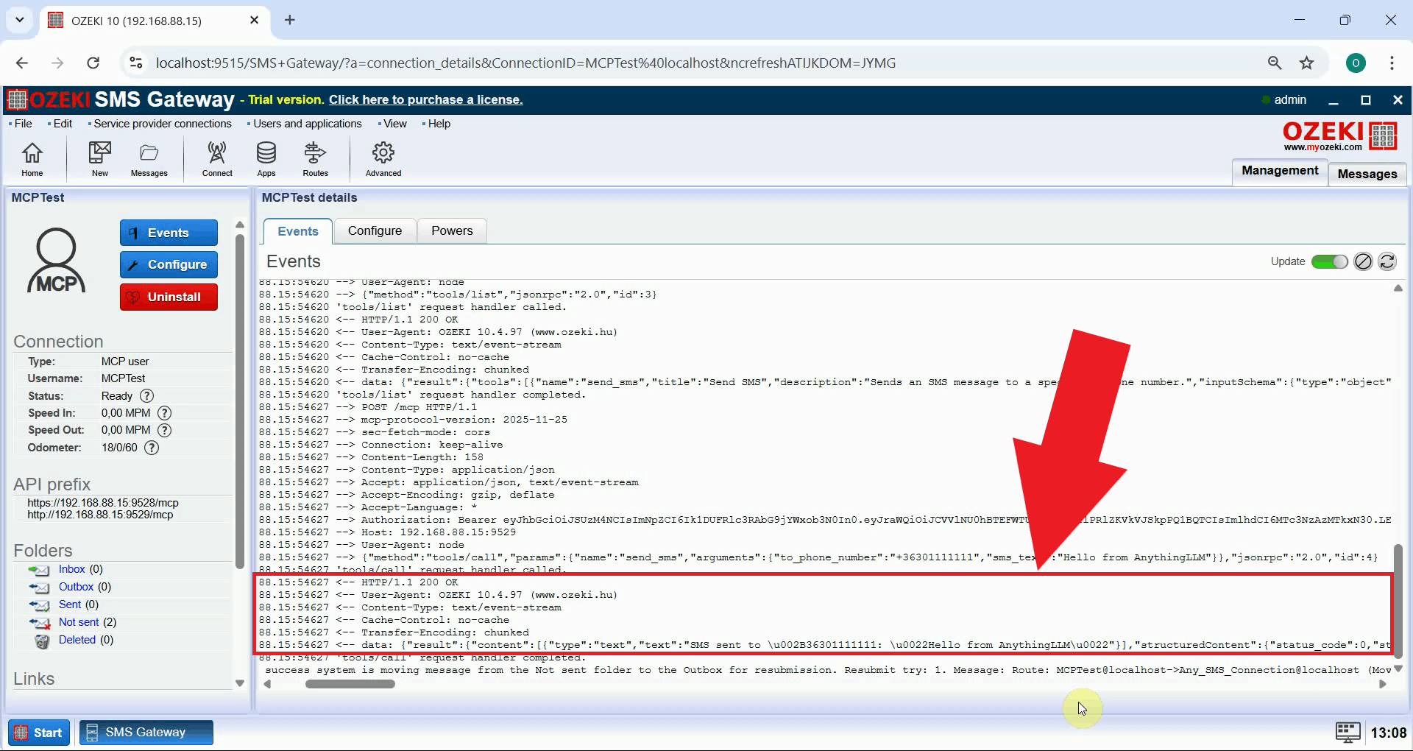Click the SMS Gateway taskbar button
This screenshot has width=1413, height=751.
pyautogui.click(x=146, y=733)
